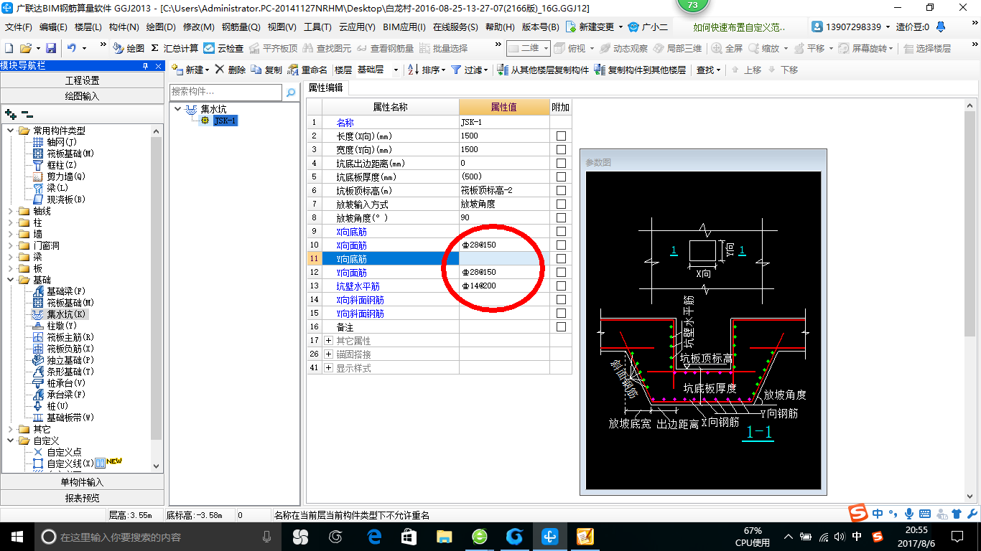Collapse 基础 tree node

point(11,280)
